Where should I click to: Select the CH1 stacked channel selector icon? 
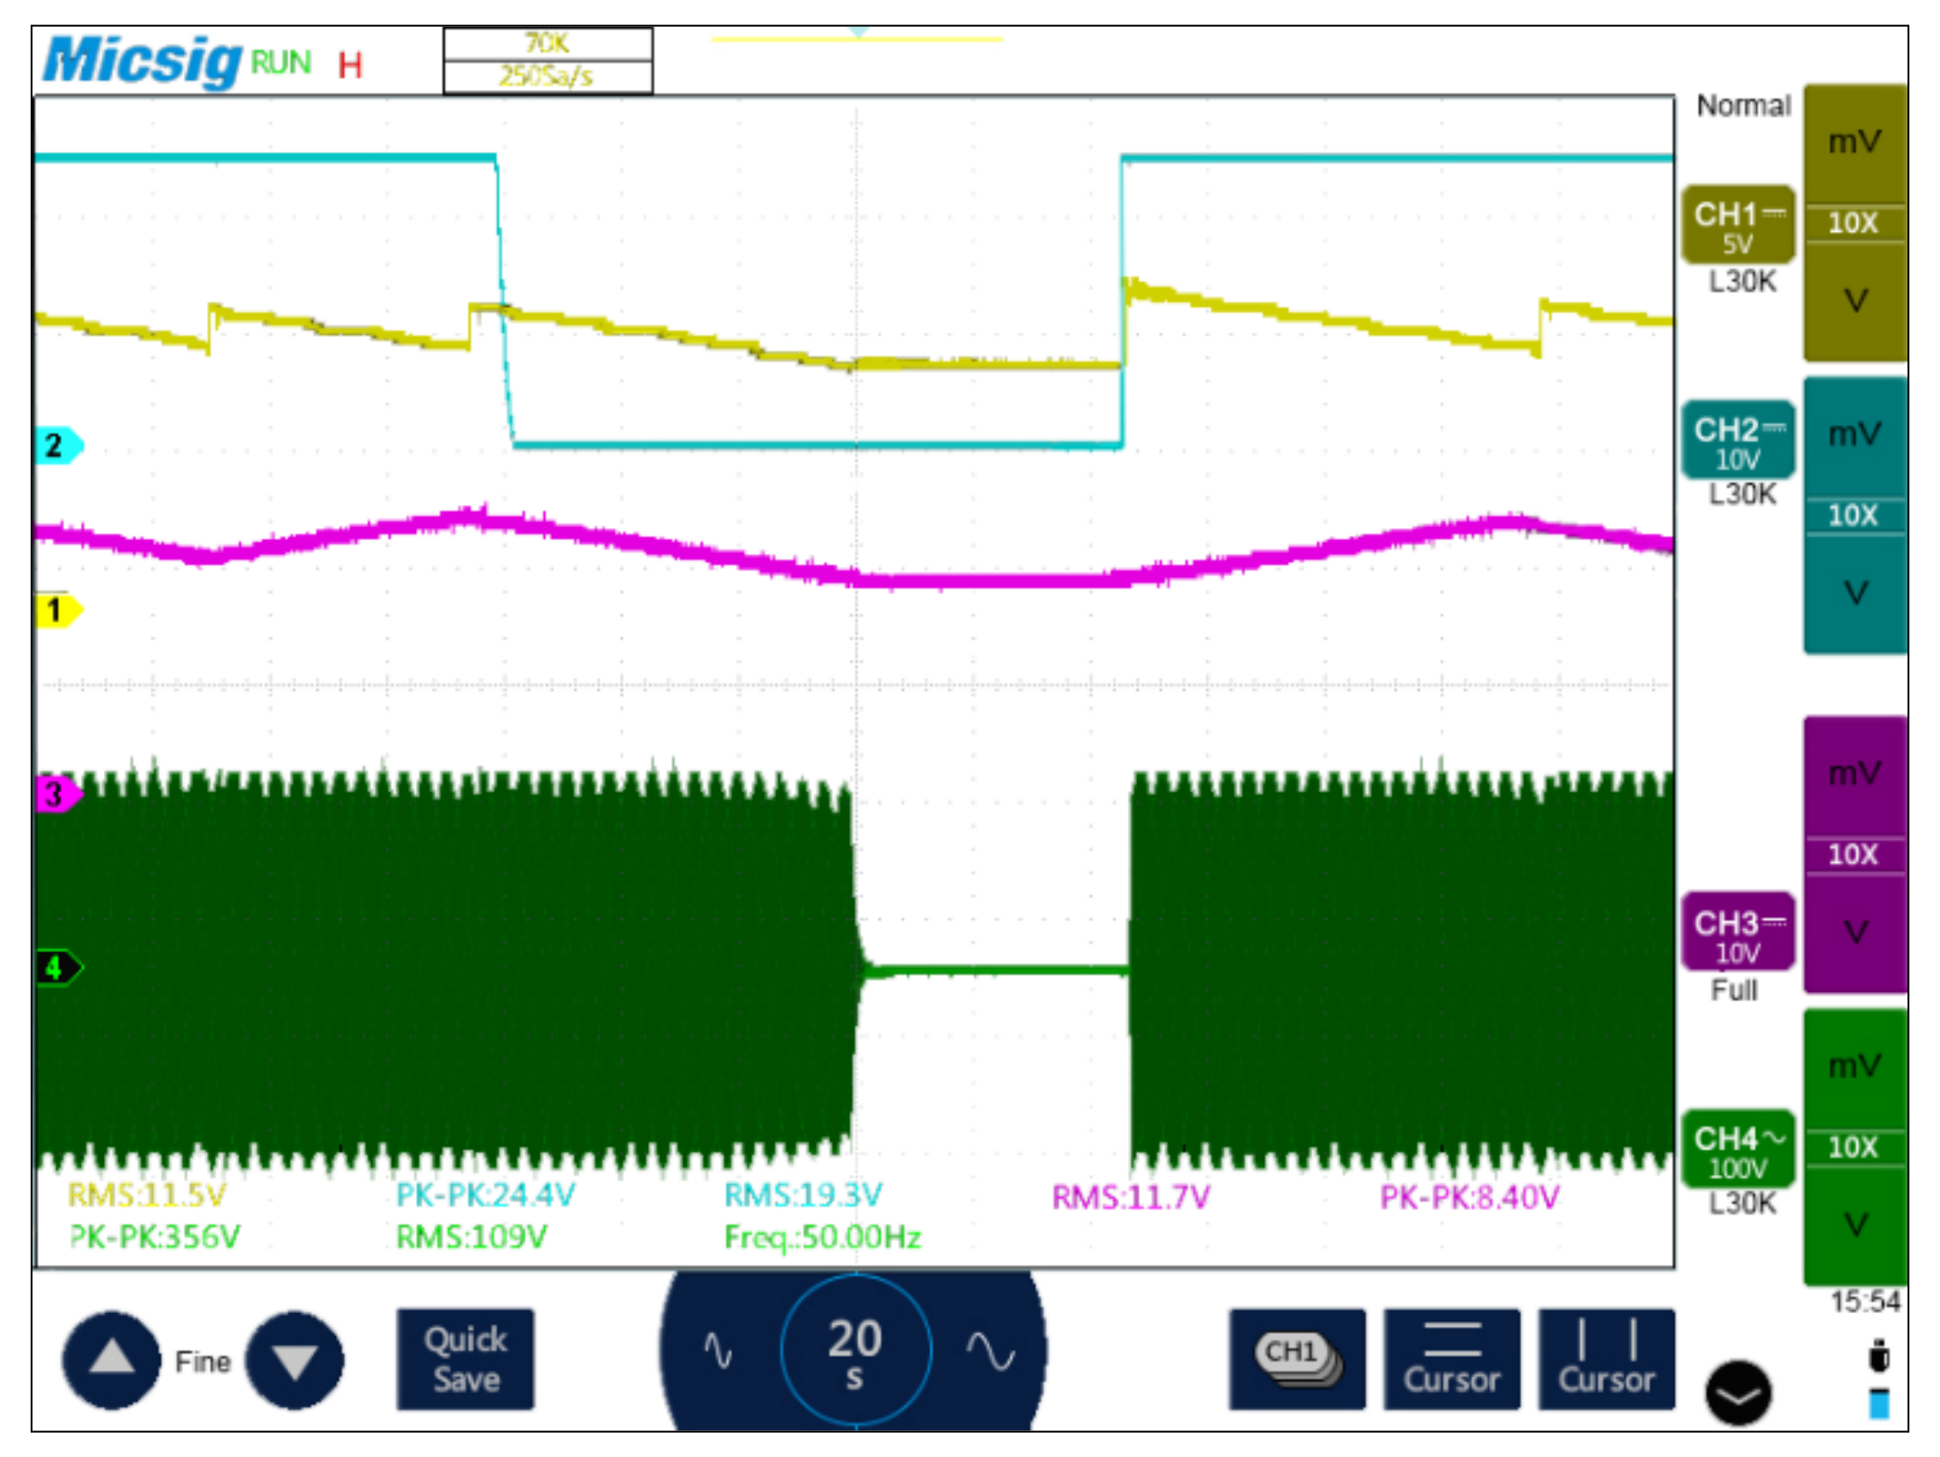(1297, 1359)
